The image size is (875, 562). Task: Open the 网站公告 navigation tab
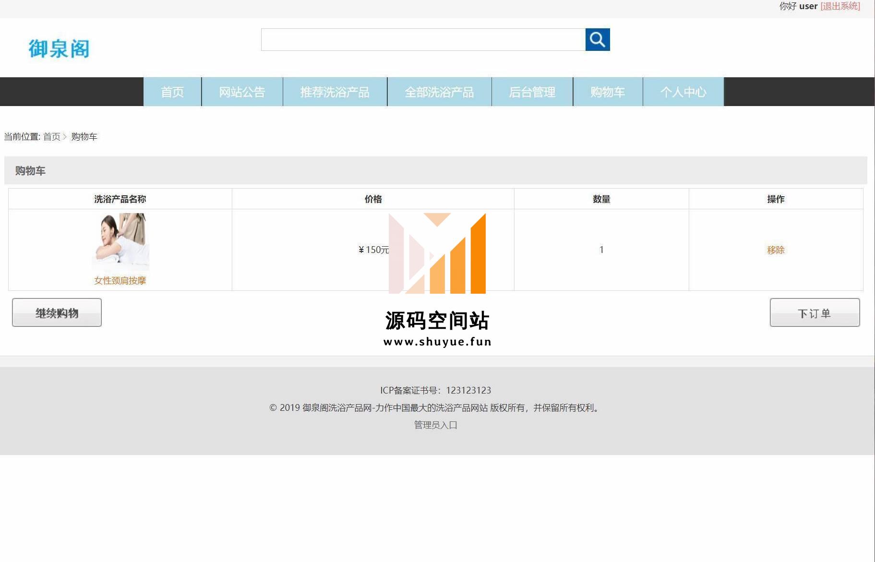coord(242,92)
